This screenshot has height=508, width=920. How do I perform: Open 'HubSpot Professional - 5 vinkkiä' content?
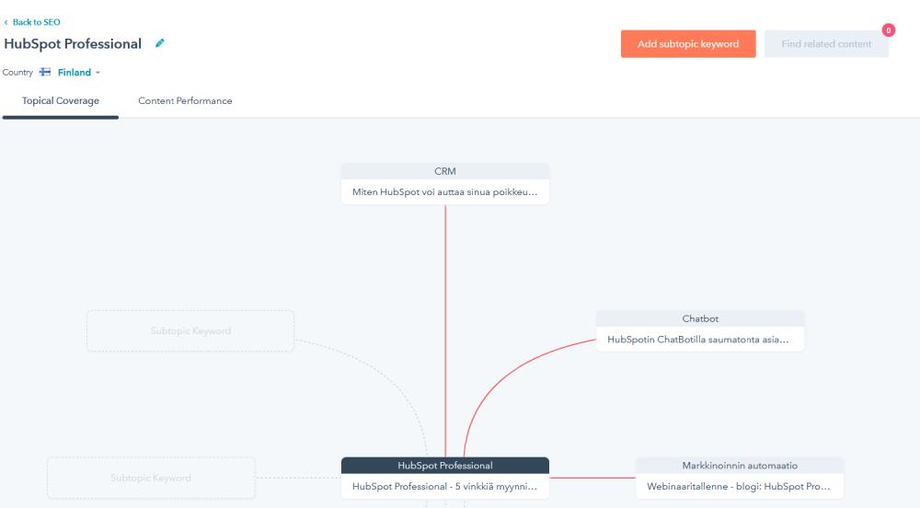[x=444, y=486]
